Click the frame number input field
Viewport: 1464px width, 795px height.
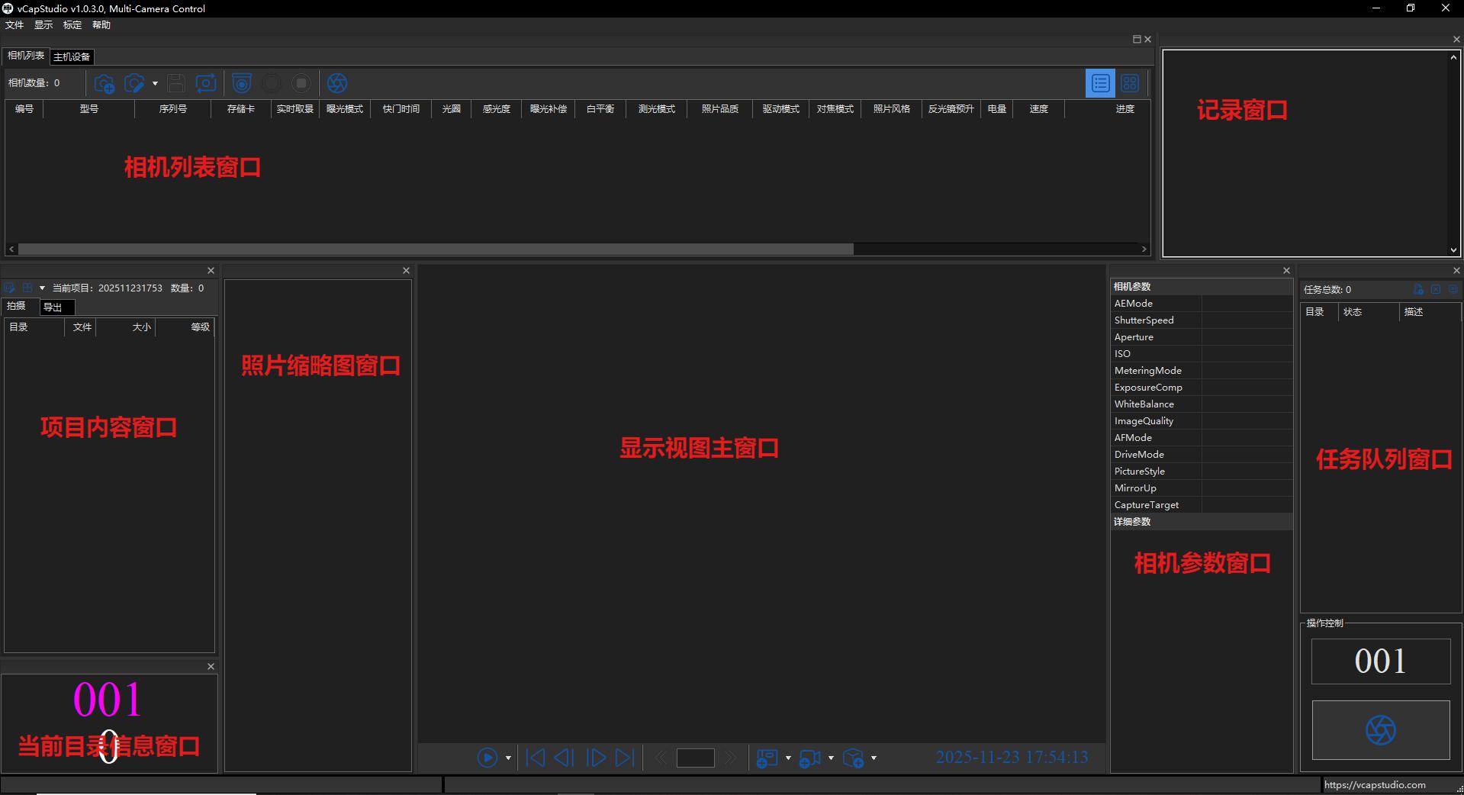click(x=695, y=758)
